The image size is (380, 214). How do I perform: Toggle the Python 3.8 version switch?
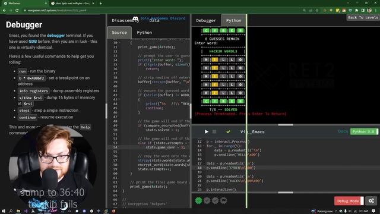364,131
